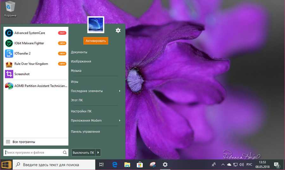
Task: Open Документы from the start menu
Action: click(79, 52)
